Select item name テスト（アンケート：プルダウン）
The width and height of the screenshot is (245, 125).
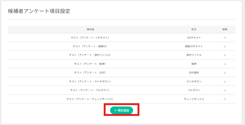coord(90,90)
